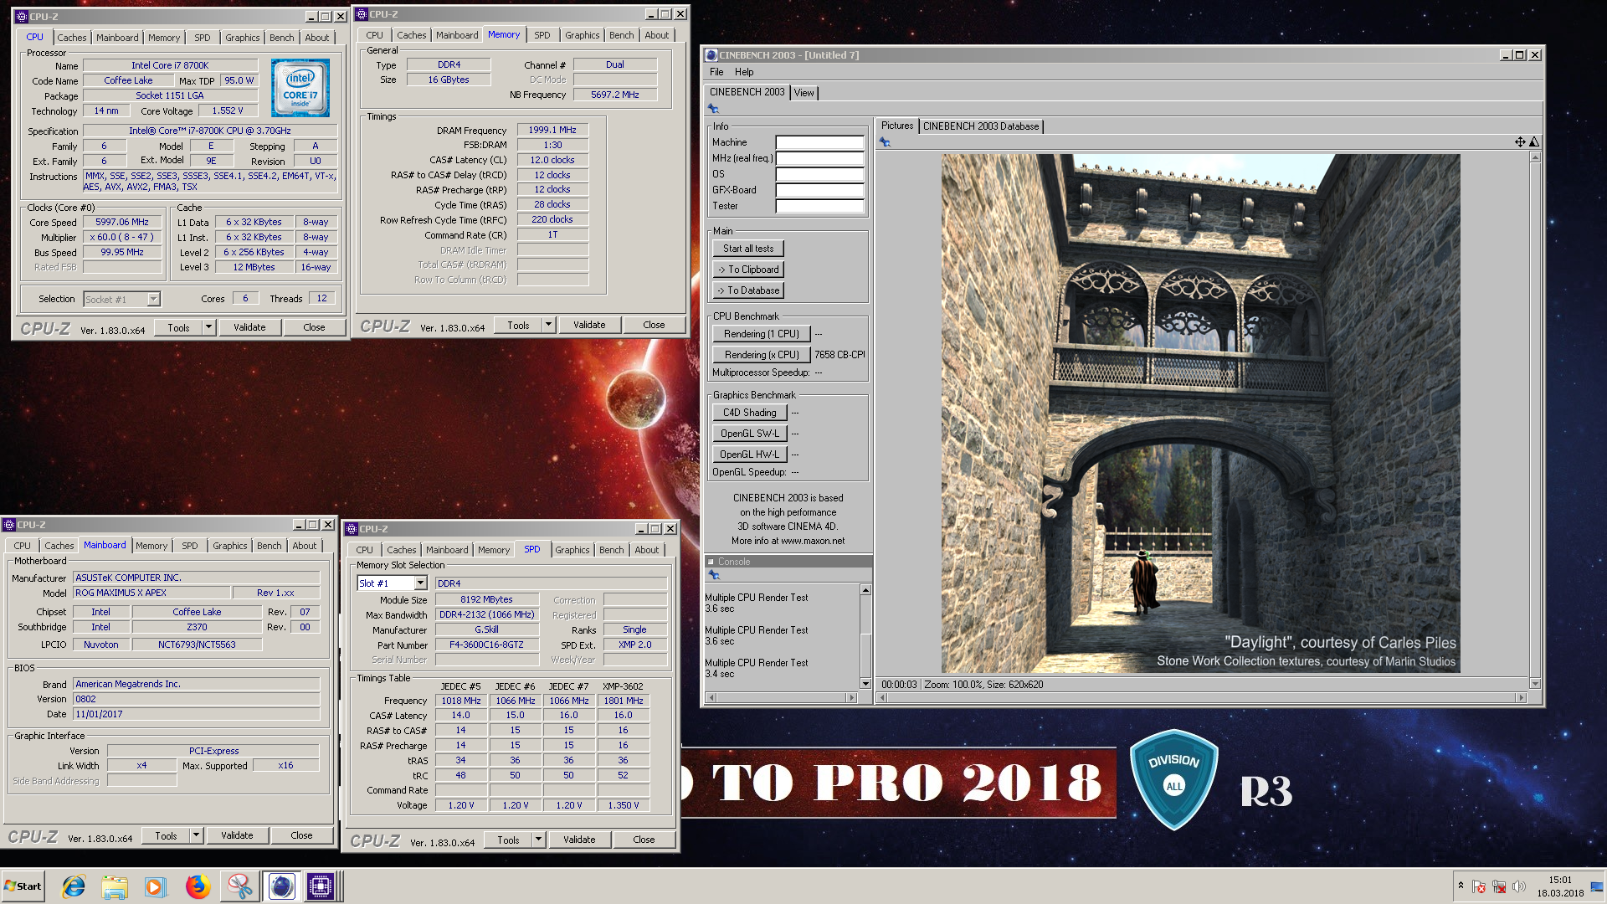Click the pin icon in Pictures panel
The image size is (1607, 904).
click(x=885, y=142)
